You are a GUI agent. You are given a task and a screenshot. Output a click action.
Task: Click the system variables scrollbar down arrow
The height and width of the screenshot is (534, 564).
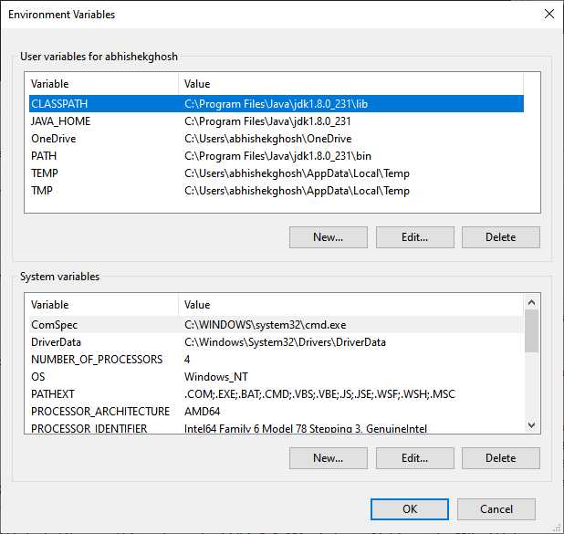click(x=532, y=425)
